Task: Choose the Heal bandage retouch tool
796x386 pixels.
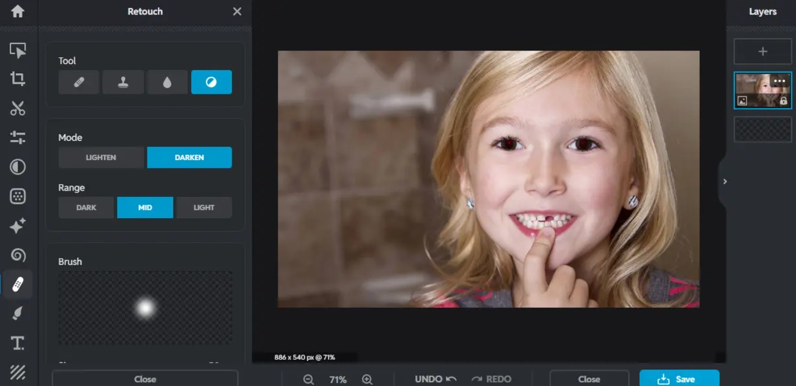Action: [79, 82]
